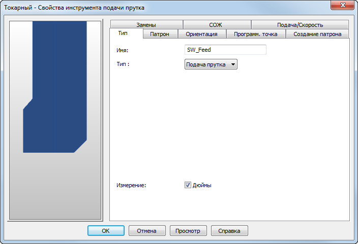Open the Создание патрона tab
358x244 pixels.
pyautogui.click(x=317, y=34)
